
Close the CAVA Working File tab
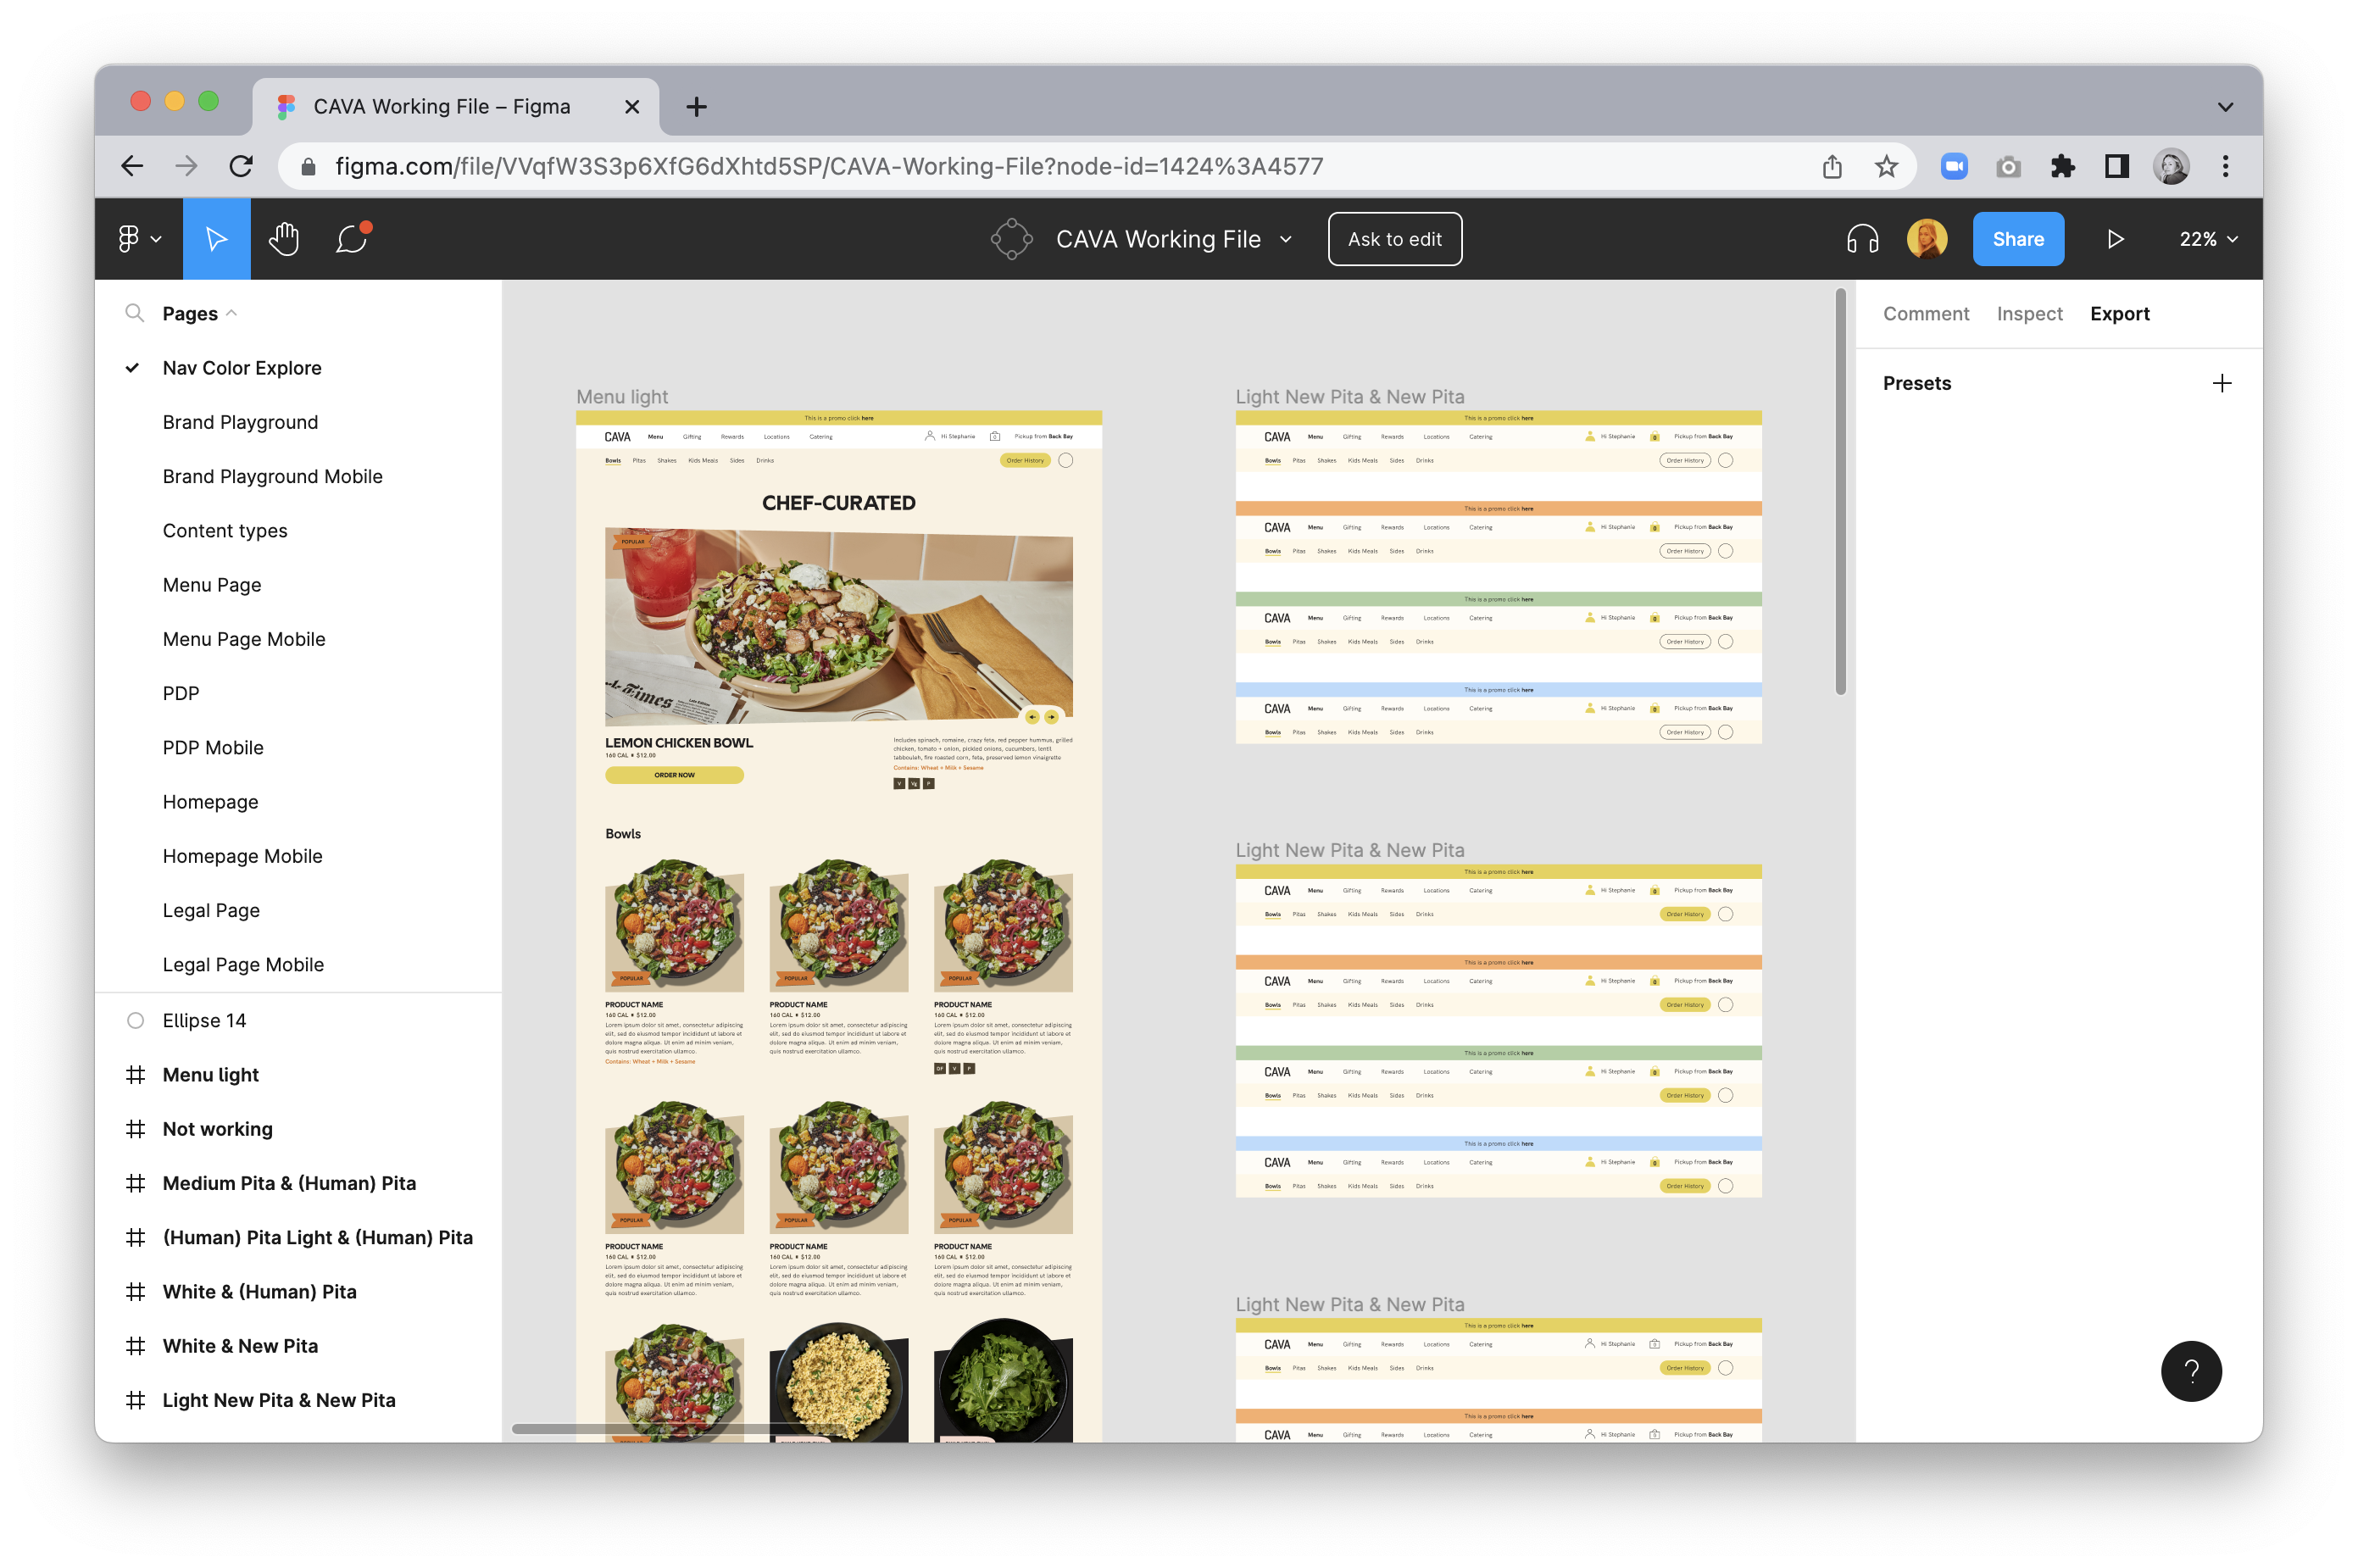pyautogui.click(x=631, y=106)
